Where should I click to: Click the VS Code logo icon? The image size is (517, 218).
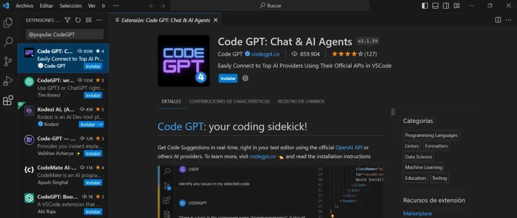tap(6, 6)
